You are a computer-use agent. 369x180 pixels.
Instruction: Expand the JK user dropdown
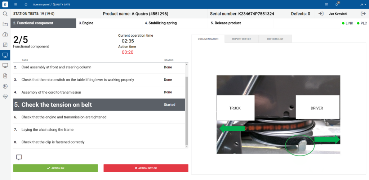363,4
